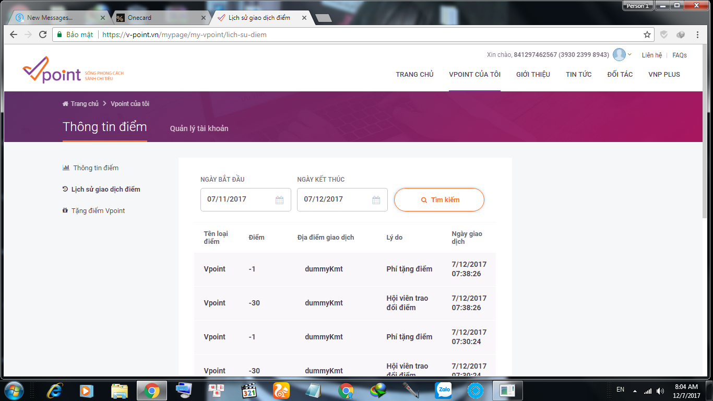The height and width of the screenshot is (401, 713).
Task: Close the New Messages tab
Action: click(102, 18)
